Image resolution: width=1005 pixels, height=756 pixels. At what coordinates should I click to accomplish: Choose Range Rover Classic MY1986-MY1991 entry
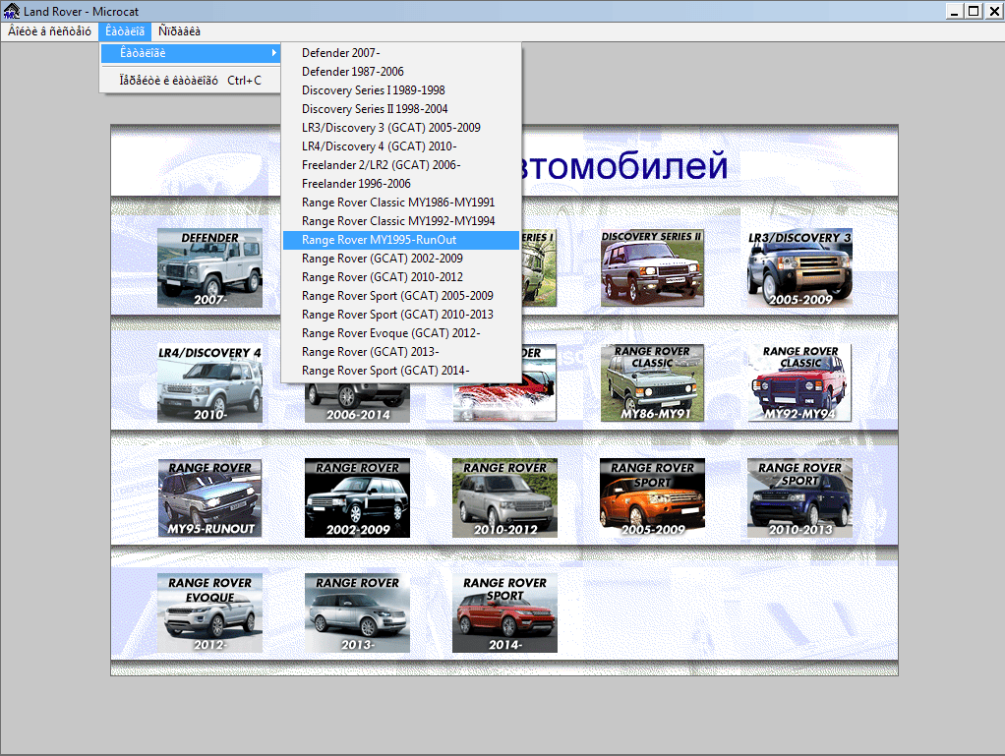(400, 203)
